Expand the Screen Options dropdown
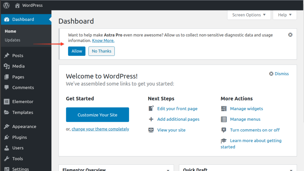The image size is (304, 171). pyautogui.click(x=249, y=15)
